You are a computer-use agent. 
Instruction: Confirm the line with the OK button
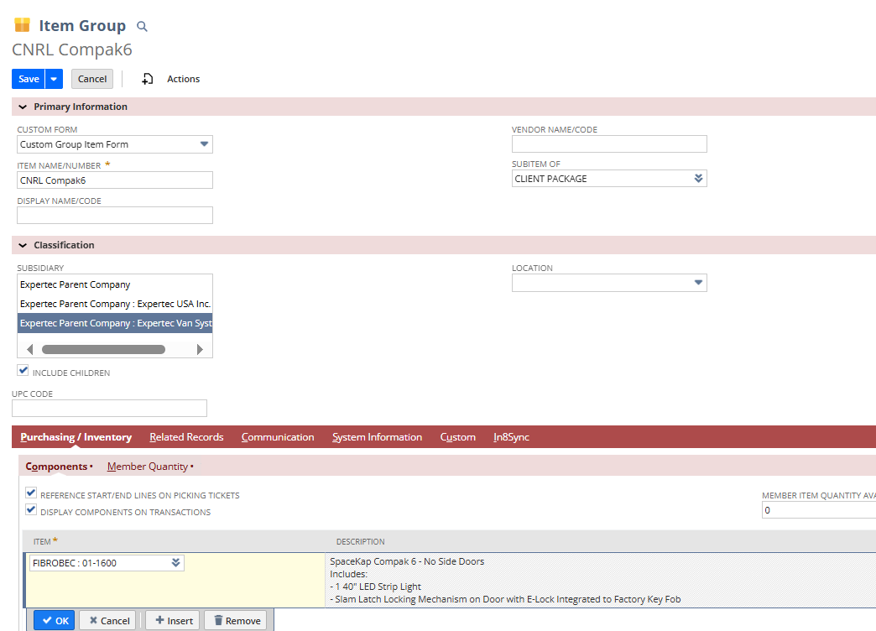point(55,621)
